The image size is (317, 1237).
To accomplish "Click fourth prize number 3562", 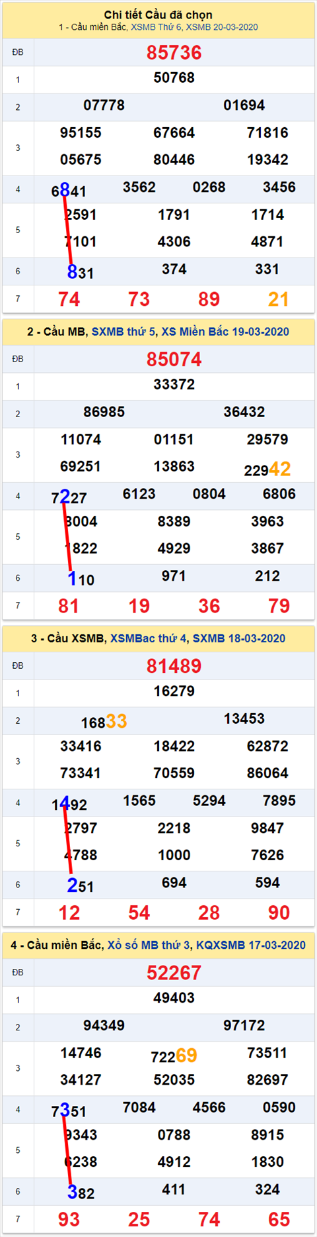I will tap(139, 187).
